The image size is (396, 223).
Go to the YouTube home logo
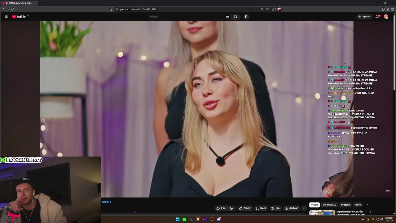tap(20, 17)
